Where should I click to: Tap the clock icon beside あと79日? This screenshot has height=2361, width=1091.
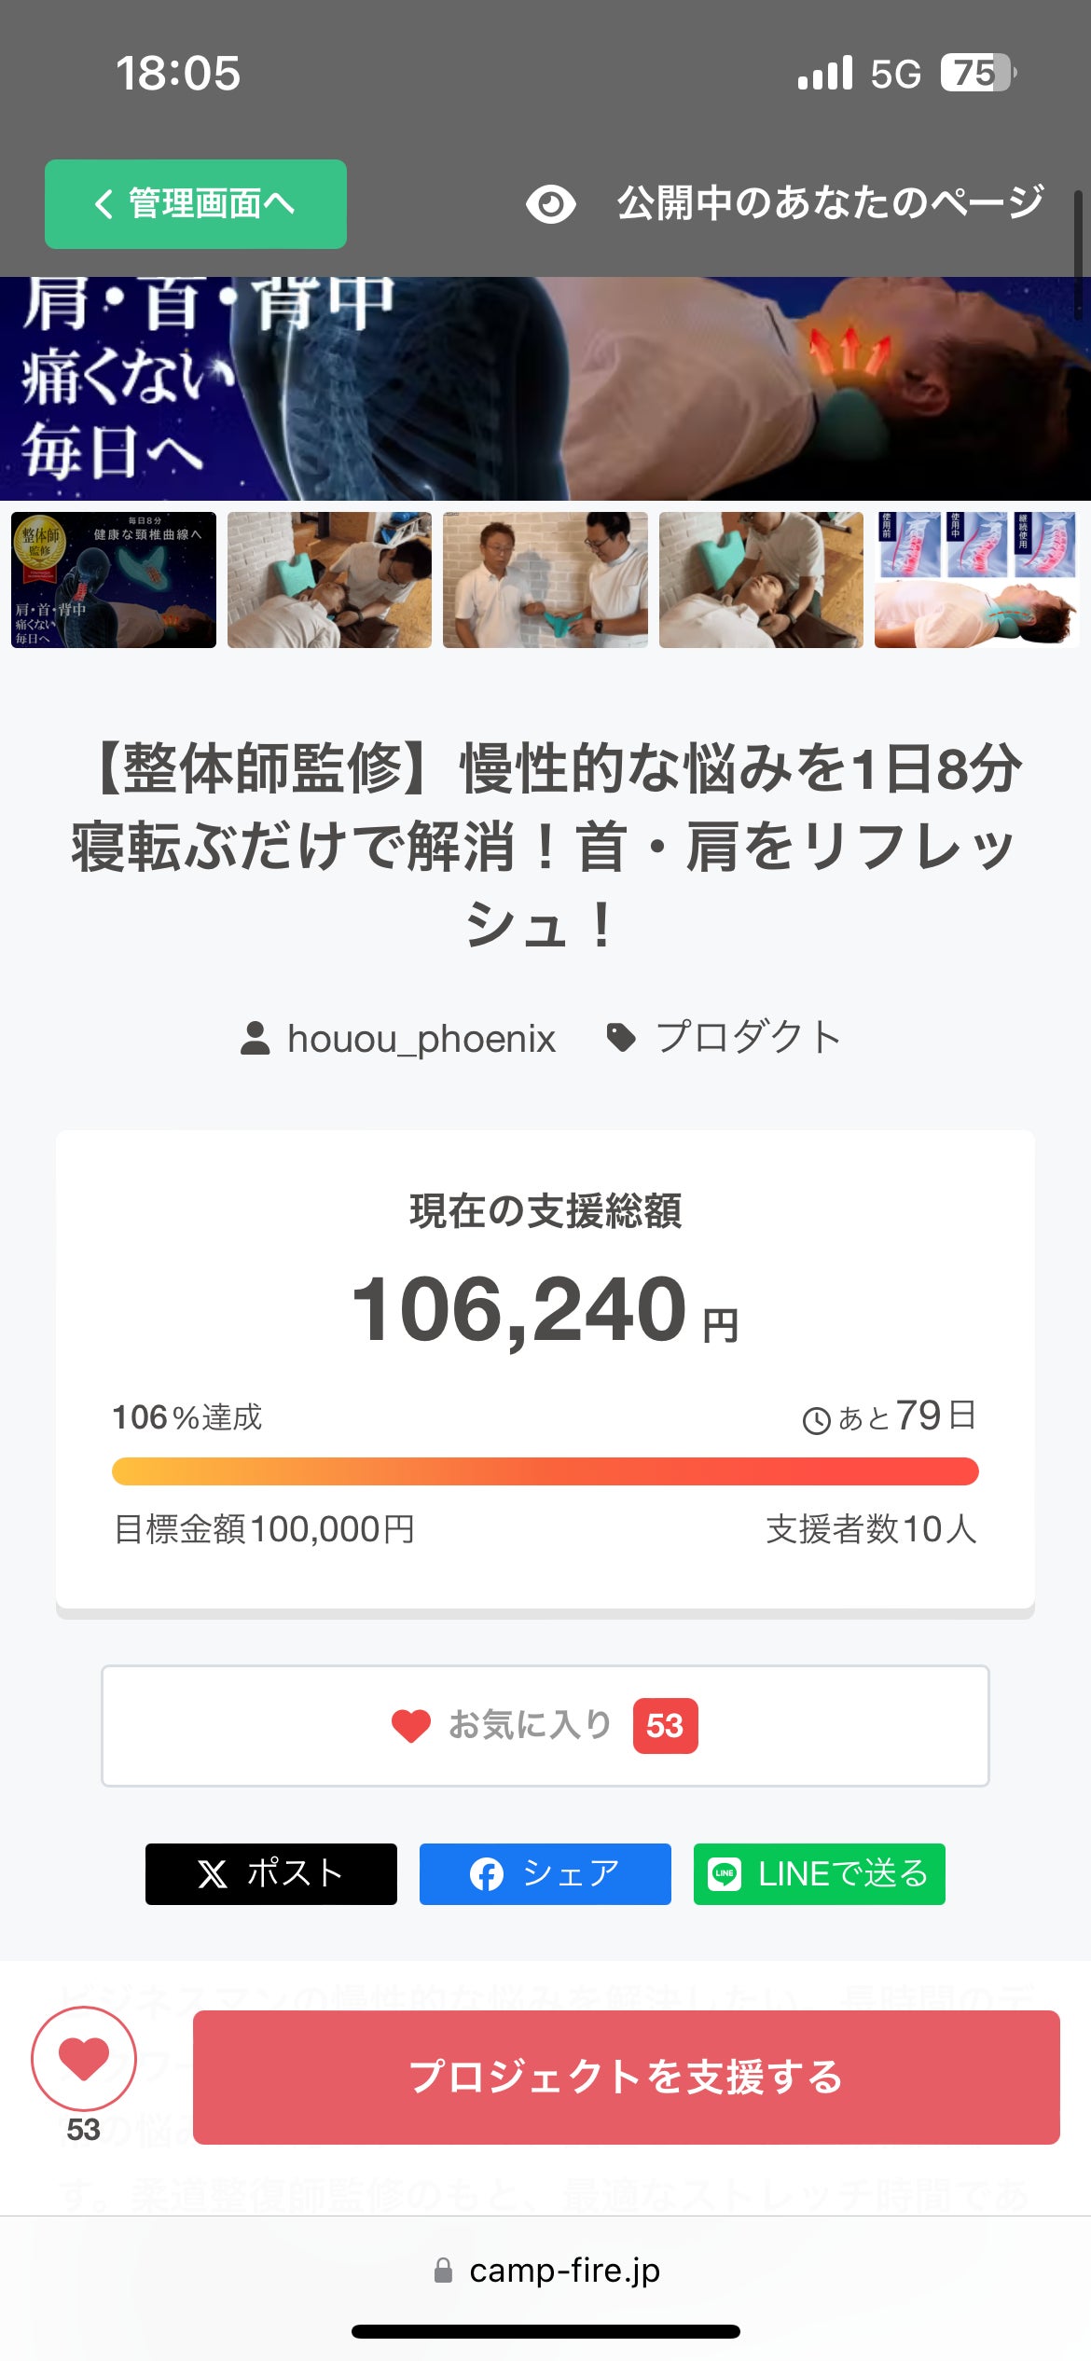816,1420
